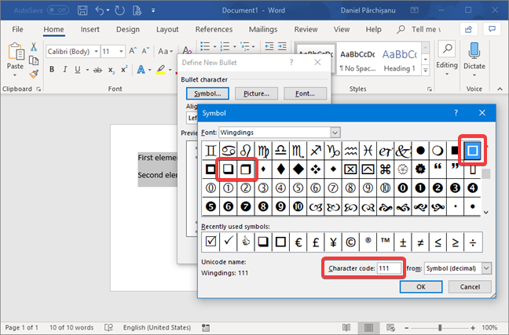The height and width of the screenshot is (335, 509).
Task: Open the Editing search menu
Action: (x=447, y=58)
